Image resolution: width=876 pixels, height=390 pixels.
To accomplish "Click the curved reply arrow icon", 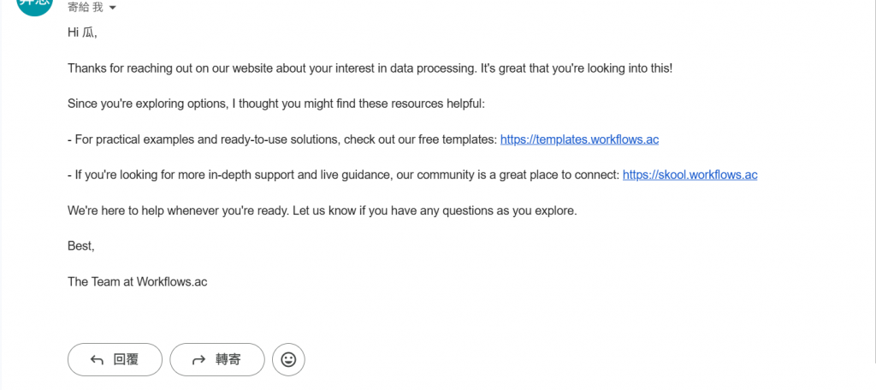I will coord(97,360).
